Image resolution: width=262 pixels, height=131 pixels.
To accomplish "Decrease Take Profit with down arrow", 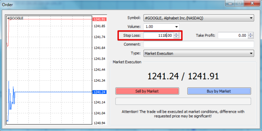I will click(x=251, y=37).
